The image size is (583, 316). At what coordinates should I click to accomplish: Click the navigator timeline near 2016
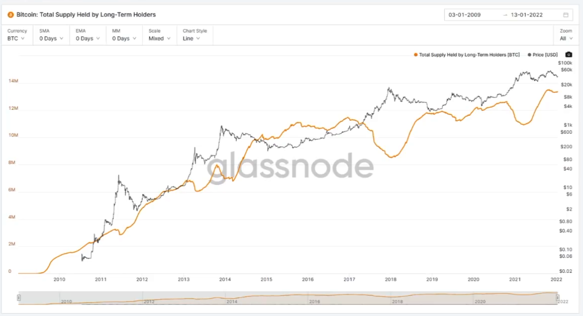pyautogui.click(x=314, y=300)
